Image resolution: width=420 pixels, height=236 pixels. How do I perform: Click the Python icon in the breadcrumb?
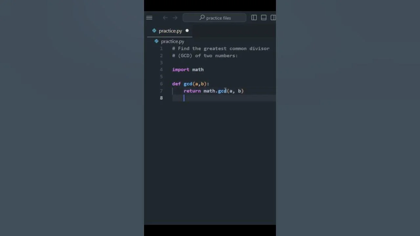click(157, 41)
